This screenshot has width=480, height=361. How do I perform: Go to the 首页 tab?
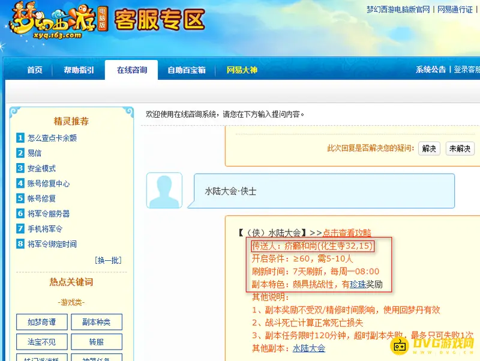(x=35, y=70)
